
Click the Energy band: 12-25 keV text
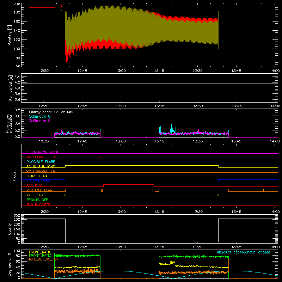coord(51,112)
